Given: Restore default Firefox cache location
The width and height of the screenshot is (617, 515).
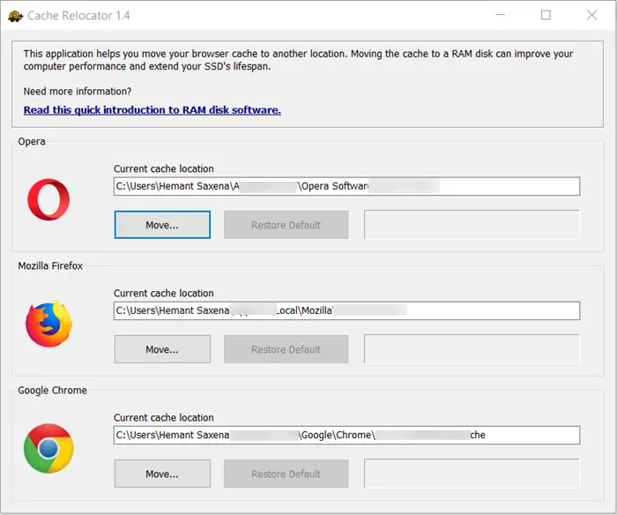Looking at the screenshot, I should point(286,349).
